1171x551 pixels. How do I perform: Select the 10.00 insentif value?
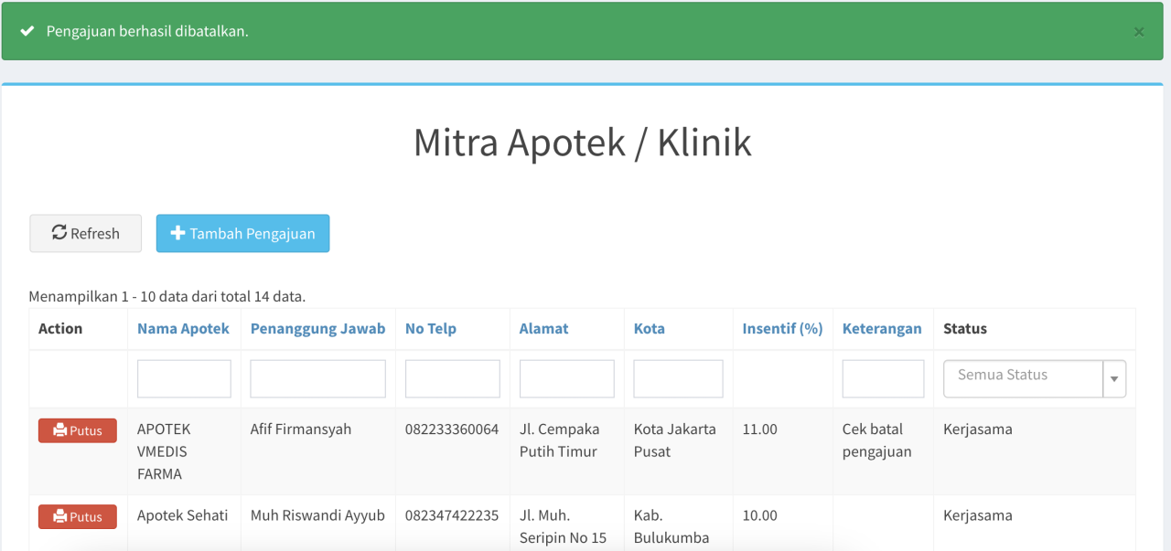760,515
